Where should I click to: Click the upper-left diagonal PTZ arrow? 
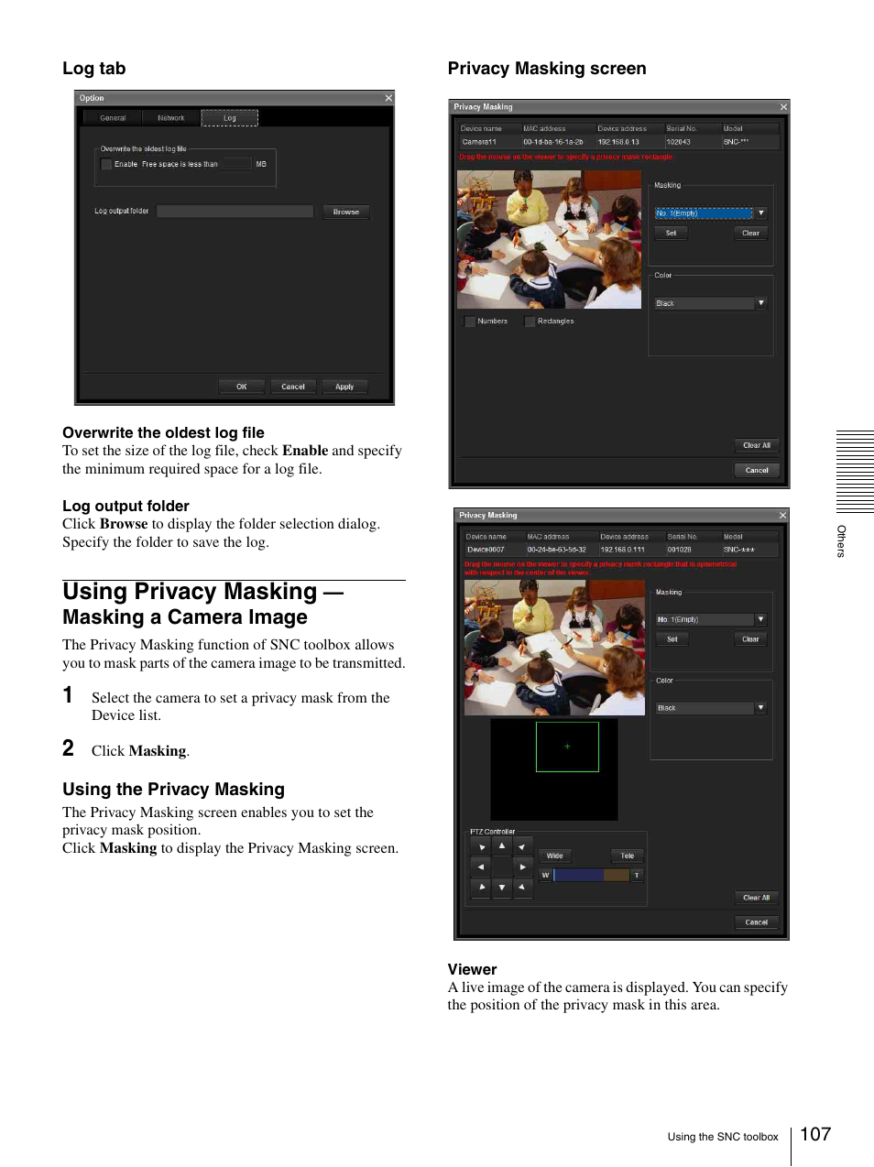point(481,845)
